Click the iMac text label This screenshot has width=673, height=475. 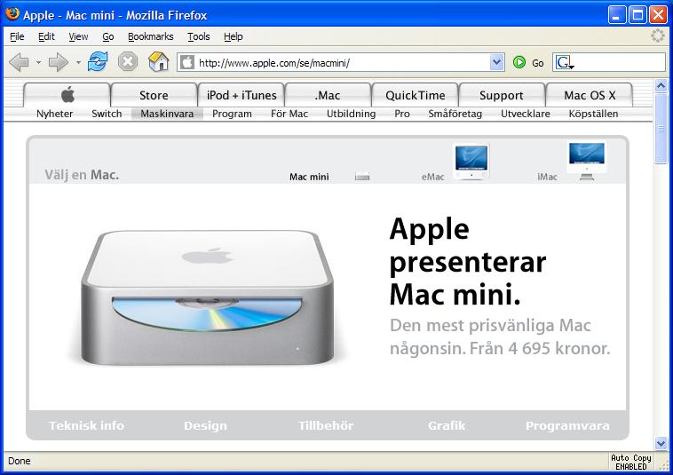(x=547, y=177)
